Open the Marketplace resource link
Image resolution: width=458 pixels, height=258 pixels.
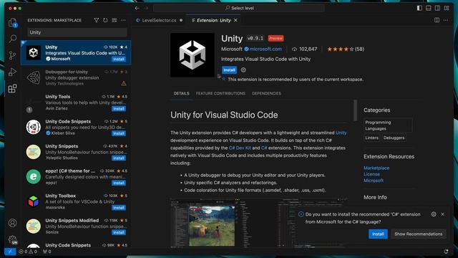(x=376, y=168)
